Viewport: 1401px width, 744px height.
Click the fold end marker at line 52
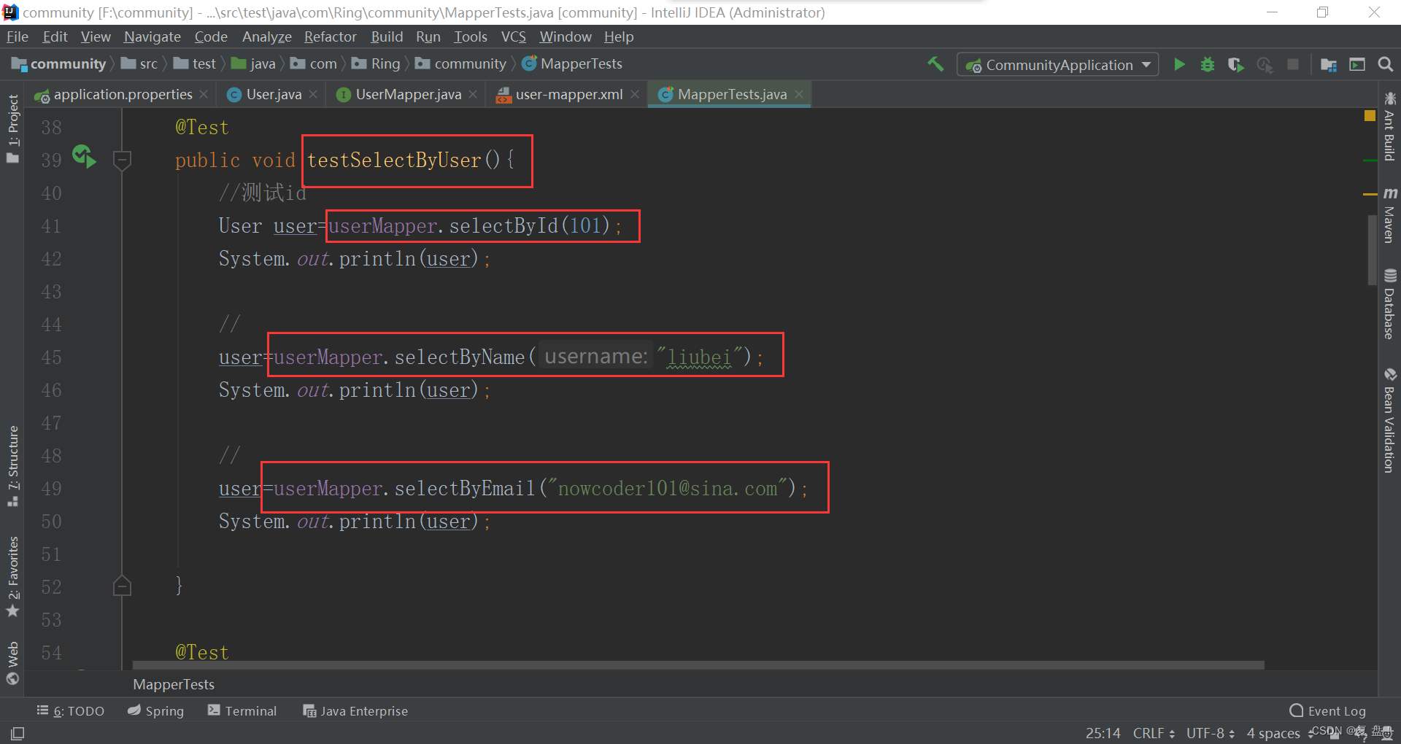[x=123, y=586]
